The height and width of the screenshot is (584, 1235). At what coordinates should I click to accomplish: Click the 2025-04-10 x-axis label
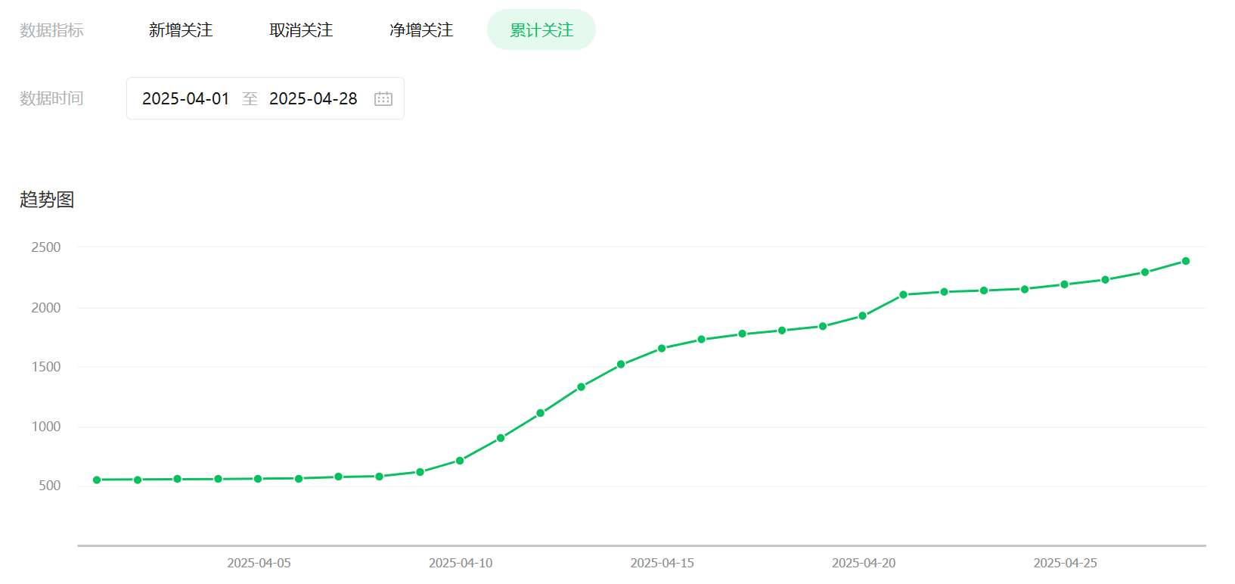461,563
